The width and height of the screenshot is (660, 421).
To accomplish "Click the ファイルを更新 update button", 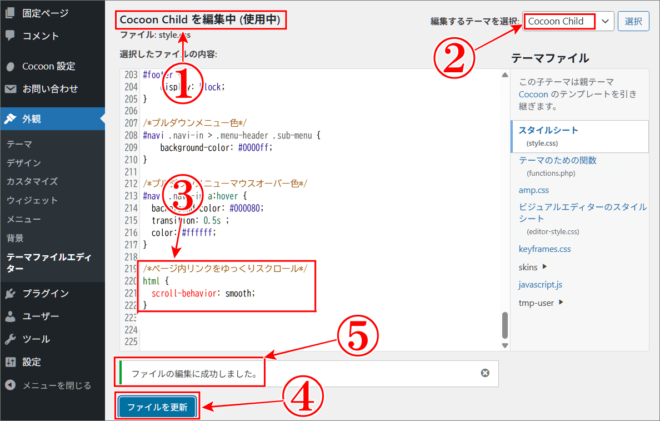I will [x=157, y=407].
